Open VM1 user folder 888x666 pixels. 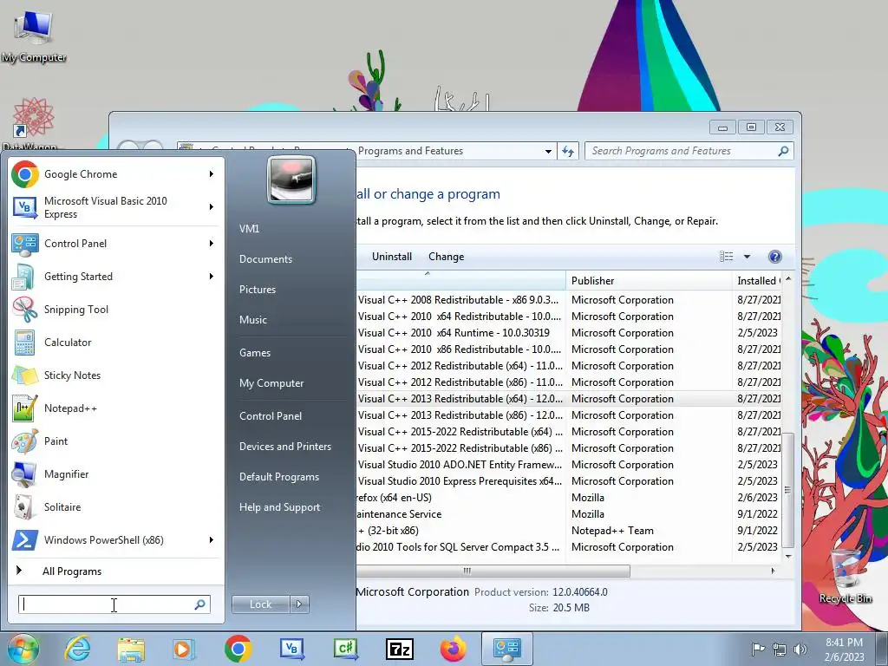[249, 229]
